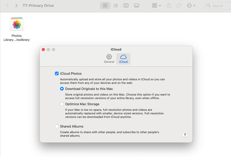Viewport: 231px width, 157px height.
Task: Click the Photos Library.photoslibrary file name
Action: (x=17, y=38)
